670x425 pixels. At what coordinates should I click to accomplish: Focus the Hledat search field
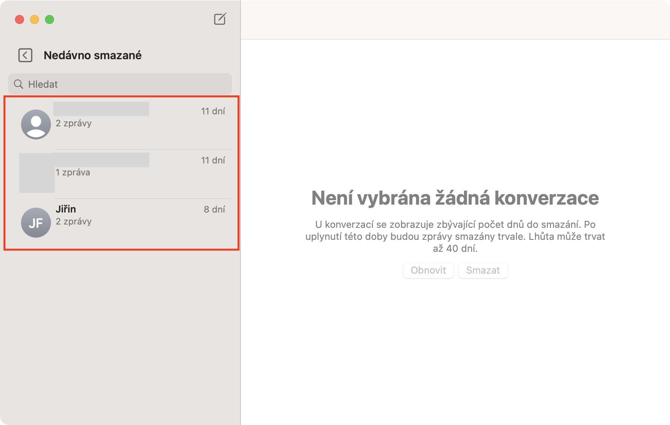[x=124, y=84]
